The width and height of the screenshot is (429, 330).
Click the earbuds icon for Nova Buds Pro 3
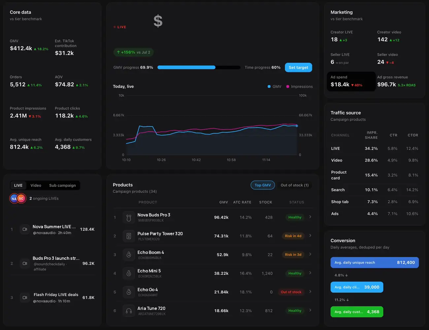click(x=129, y=217)
